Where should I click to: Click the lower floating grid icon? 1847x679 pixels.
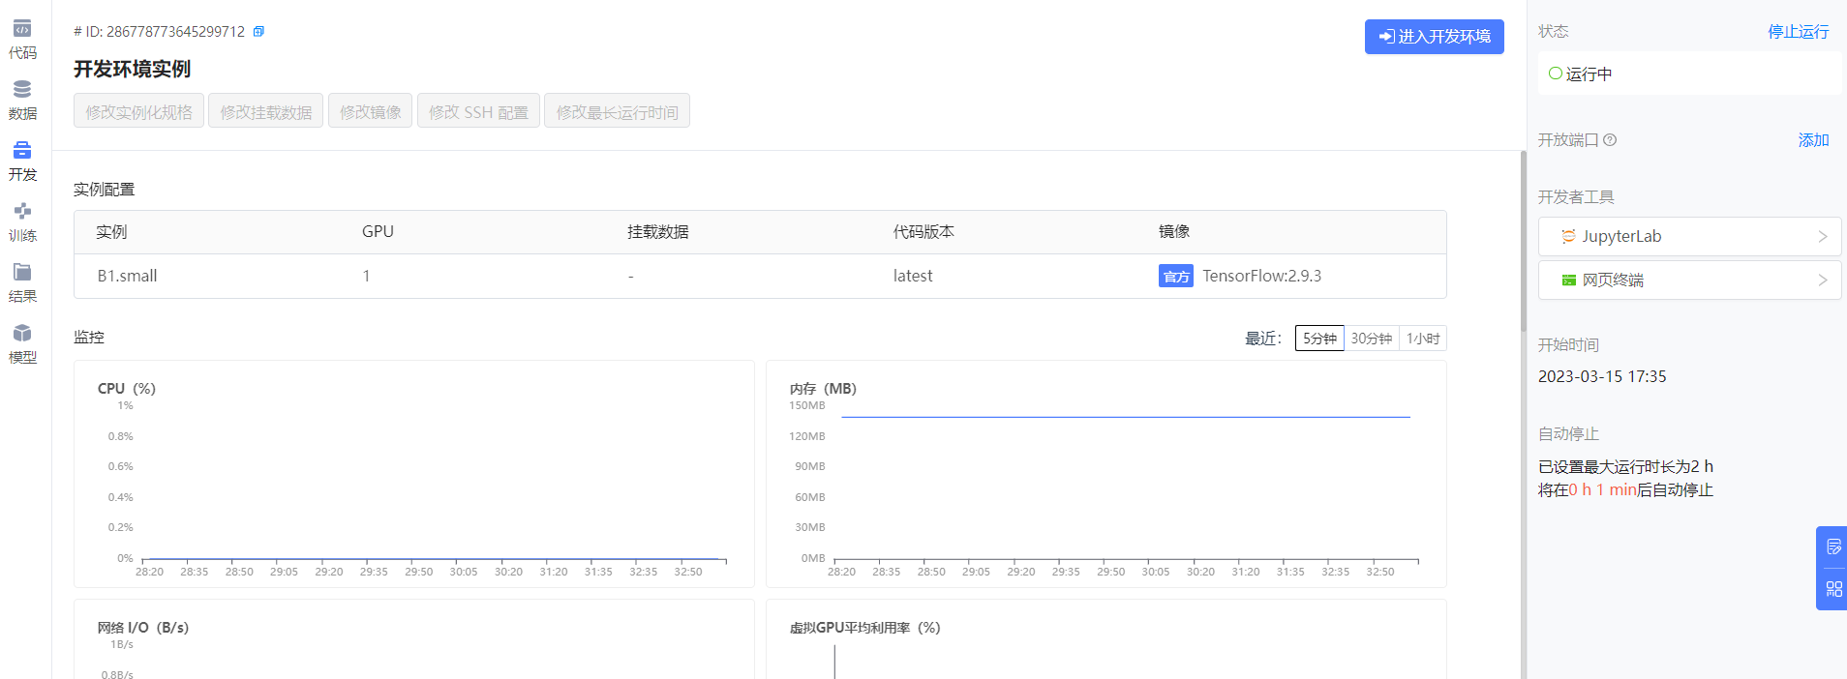pyautogui.click(x=1833, y=589)
